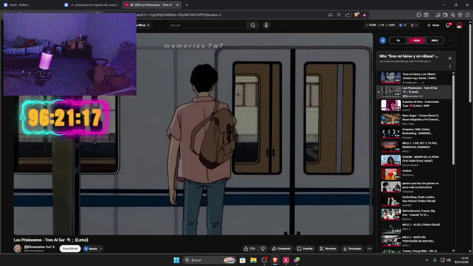Viewport: 473px width, 266px height.
Task: Click the Suscribirse button
Action: click(x=70, y=249)
